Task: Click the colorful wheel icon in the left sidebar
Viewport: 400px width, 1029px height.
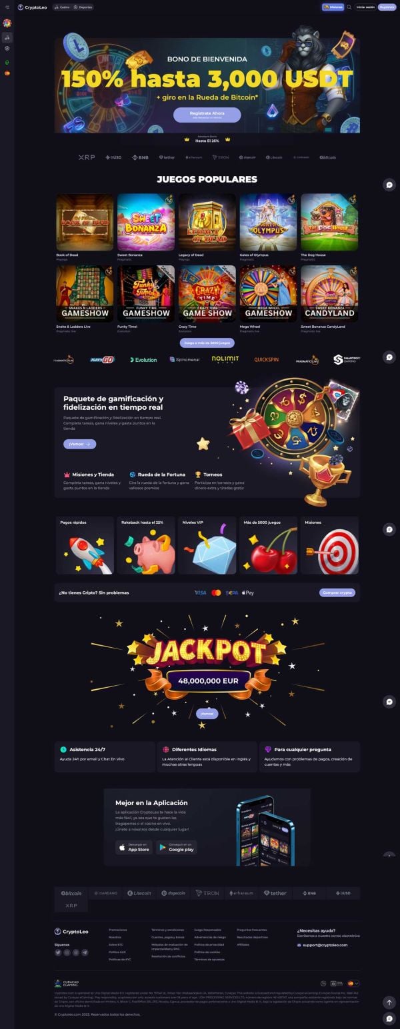Action: [7, 23]
